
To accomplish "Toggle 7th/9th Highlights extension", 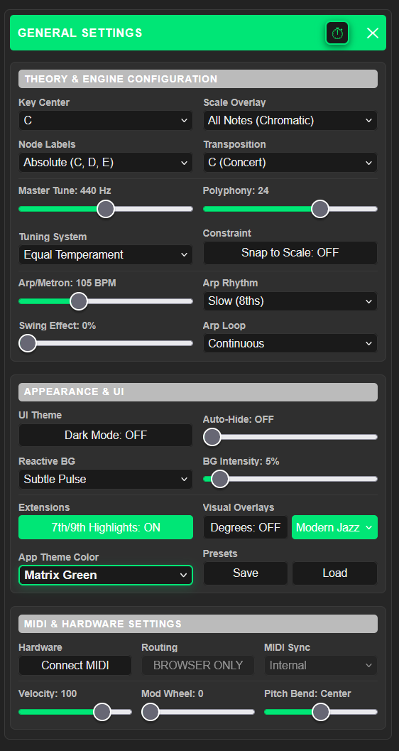I will click(x=105, y=527).
